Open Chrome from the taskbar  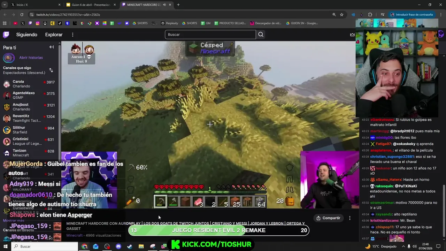[85, 246]
